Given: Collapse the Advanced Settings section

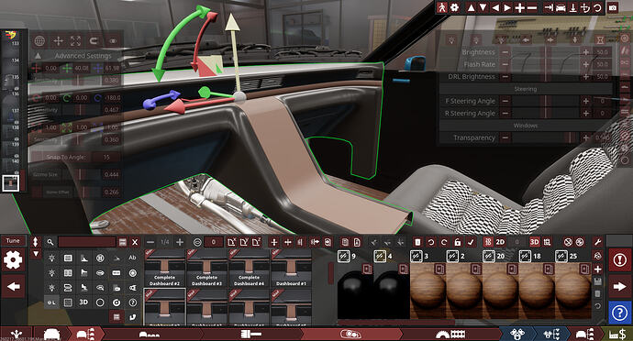Looking at the screenshot, I should click(38, 56).
